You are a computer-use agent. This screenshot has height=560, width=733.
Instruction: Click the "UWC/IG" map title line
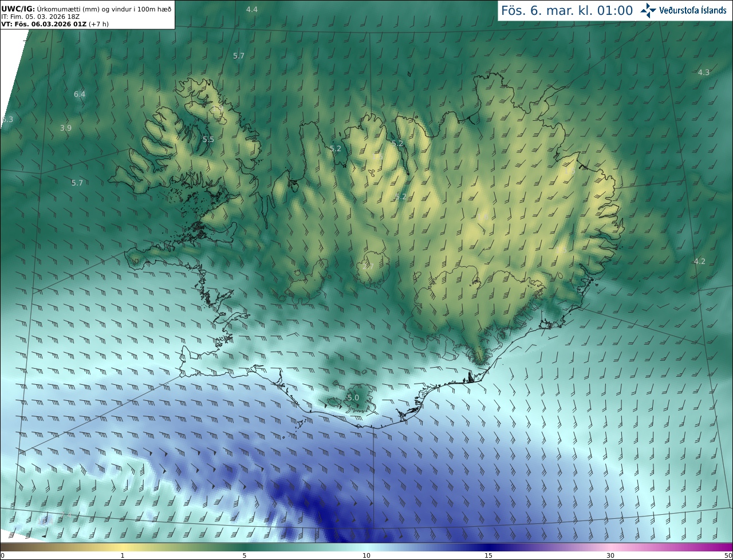click(x=86, y=8)
